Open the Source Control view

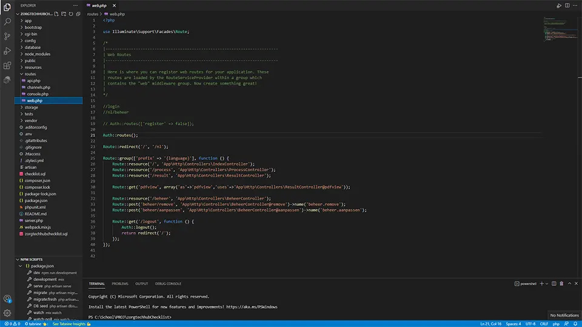click(x=7, y=36)
